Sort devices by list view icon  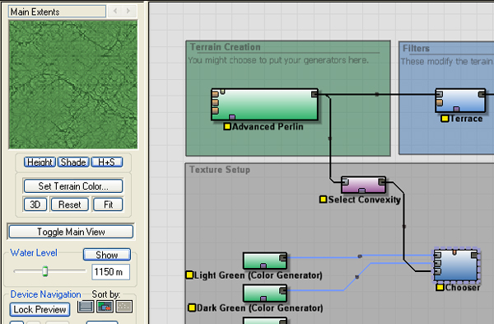click(86, 307)
